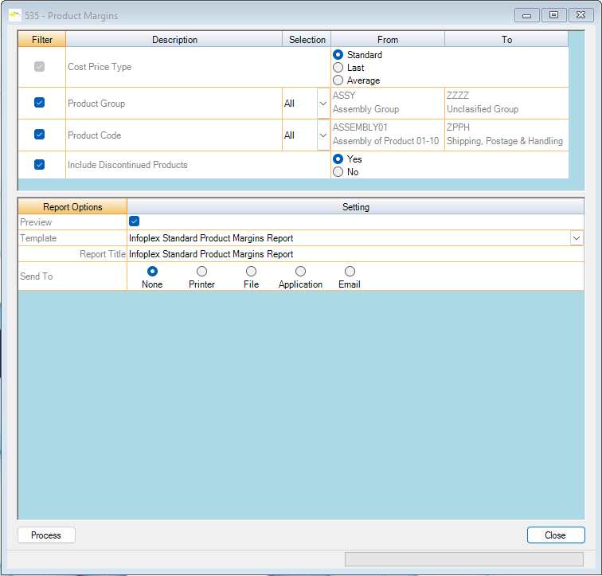Image resolution: width=602 pixels, height=576 pixels.
Task: Click the Product Group description
Action: (96, 104)
